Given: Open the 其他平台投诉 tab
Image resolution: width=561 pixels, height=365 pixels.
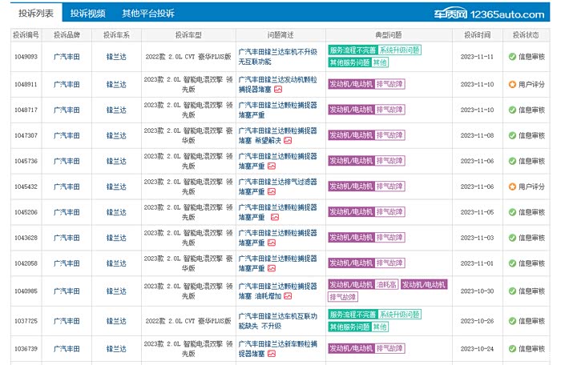Looking at the screenshot, I should [147, 14].
